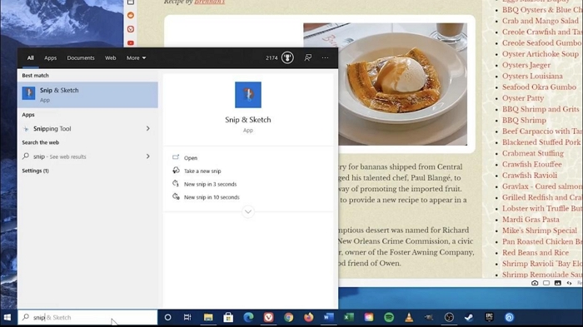The image size is (583, 327).
Task: Launch Spotify from taskbar
Action: click(x=389, y=317)
